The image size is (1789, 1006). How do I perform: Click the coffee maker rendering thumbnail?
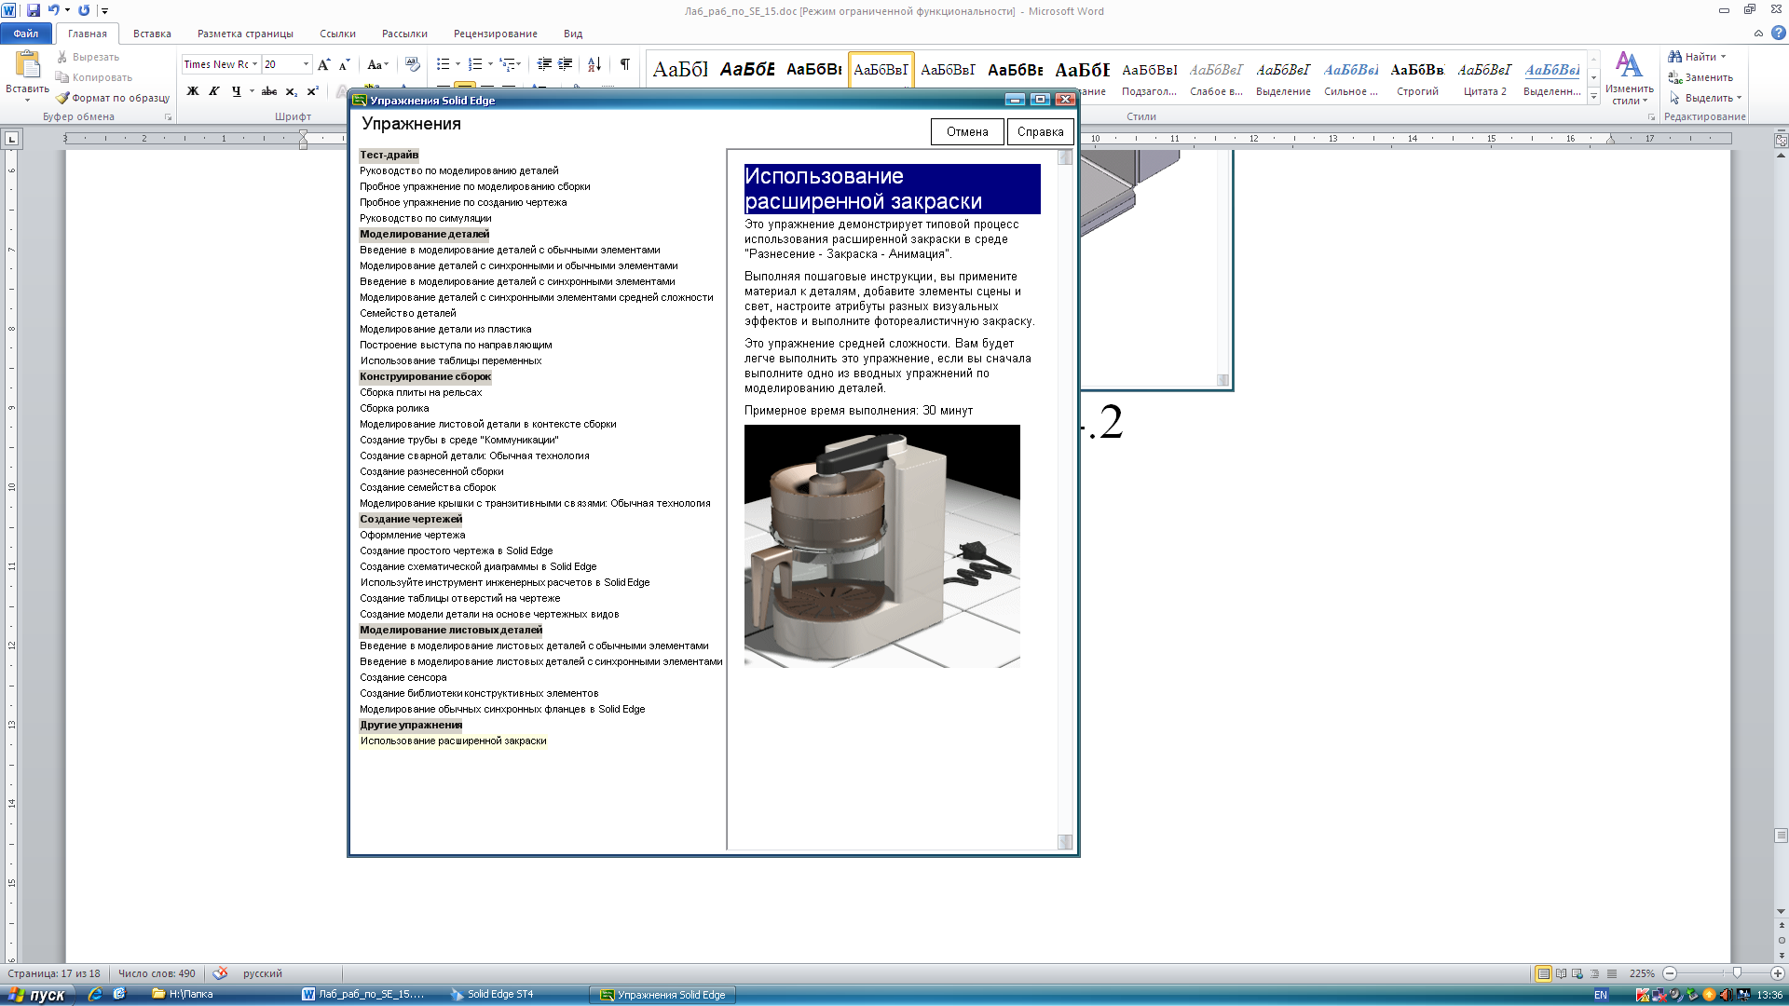[881, 546]
